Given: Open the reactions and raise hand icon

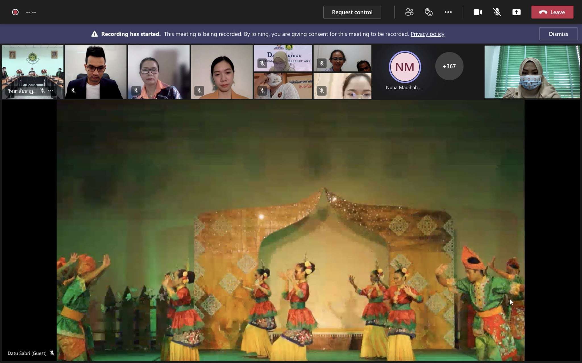Looking at the screenshot, I should pyautogui.click(x=429, y=12).
